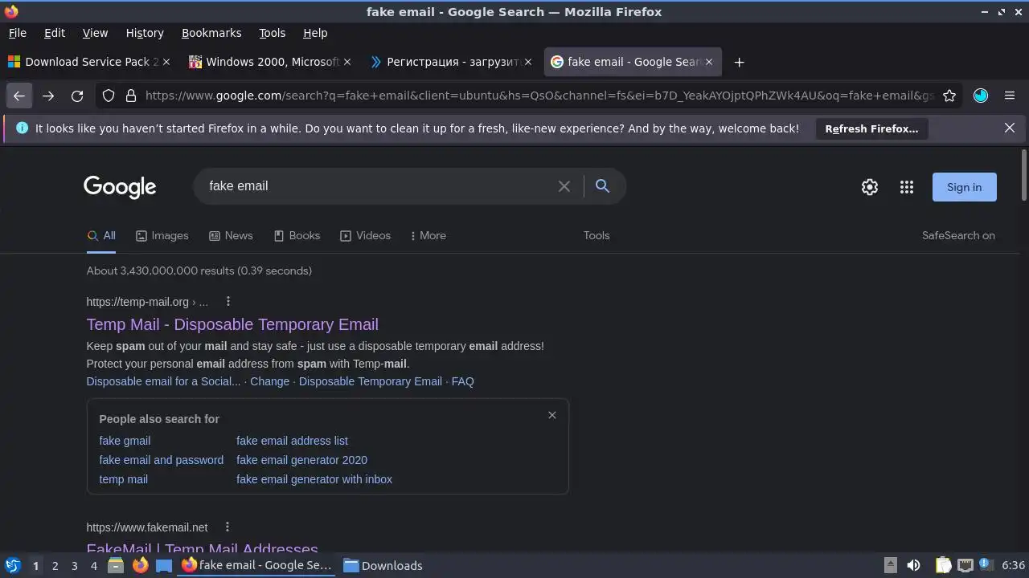Screen dimensions: 1029x578
Task: Go back with the back arrow
Action: pos(19,96)
